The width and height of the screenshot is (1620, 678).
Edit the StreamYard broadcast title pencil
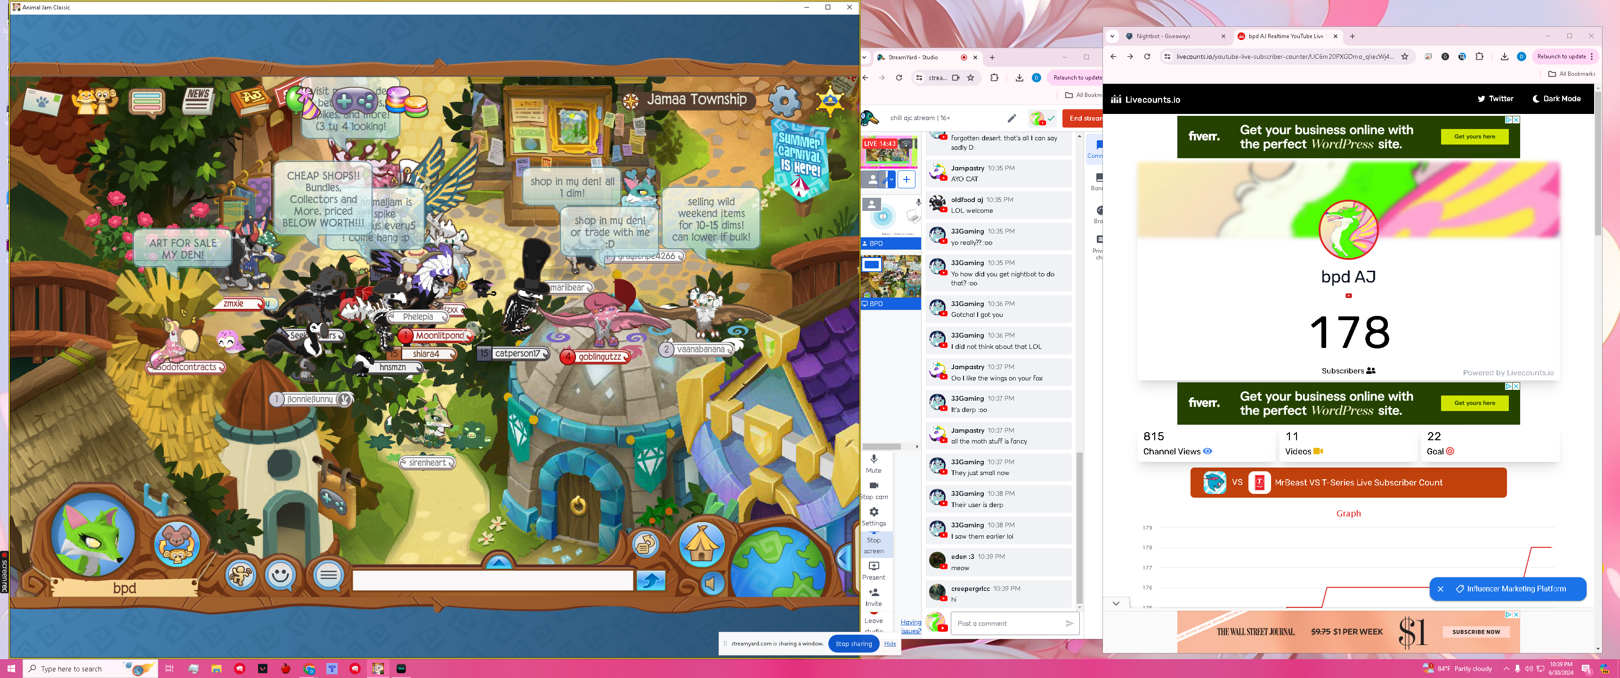pos(1011,118)
